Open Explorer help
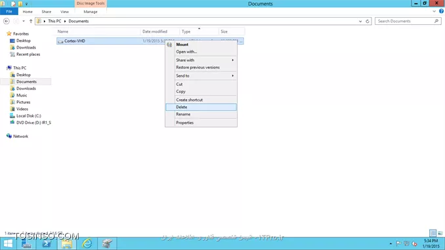 (x=441, y=11)
